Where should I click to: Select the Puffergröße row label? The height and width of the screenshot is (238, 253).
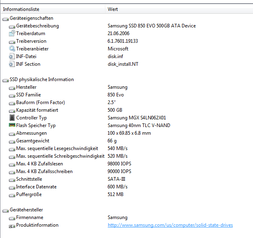click(x=29, y=194)
